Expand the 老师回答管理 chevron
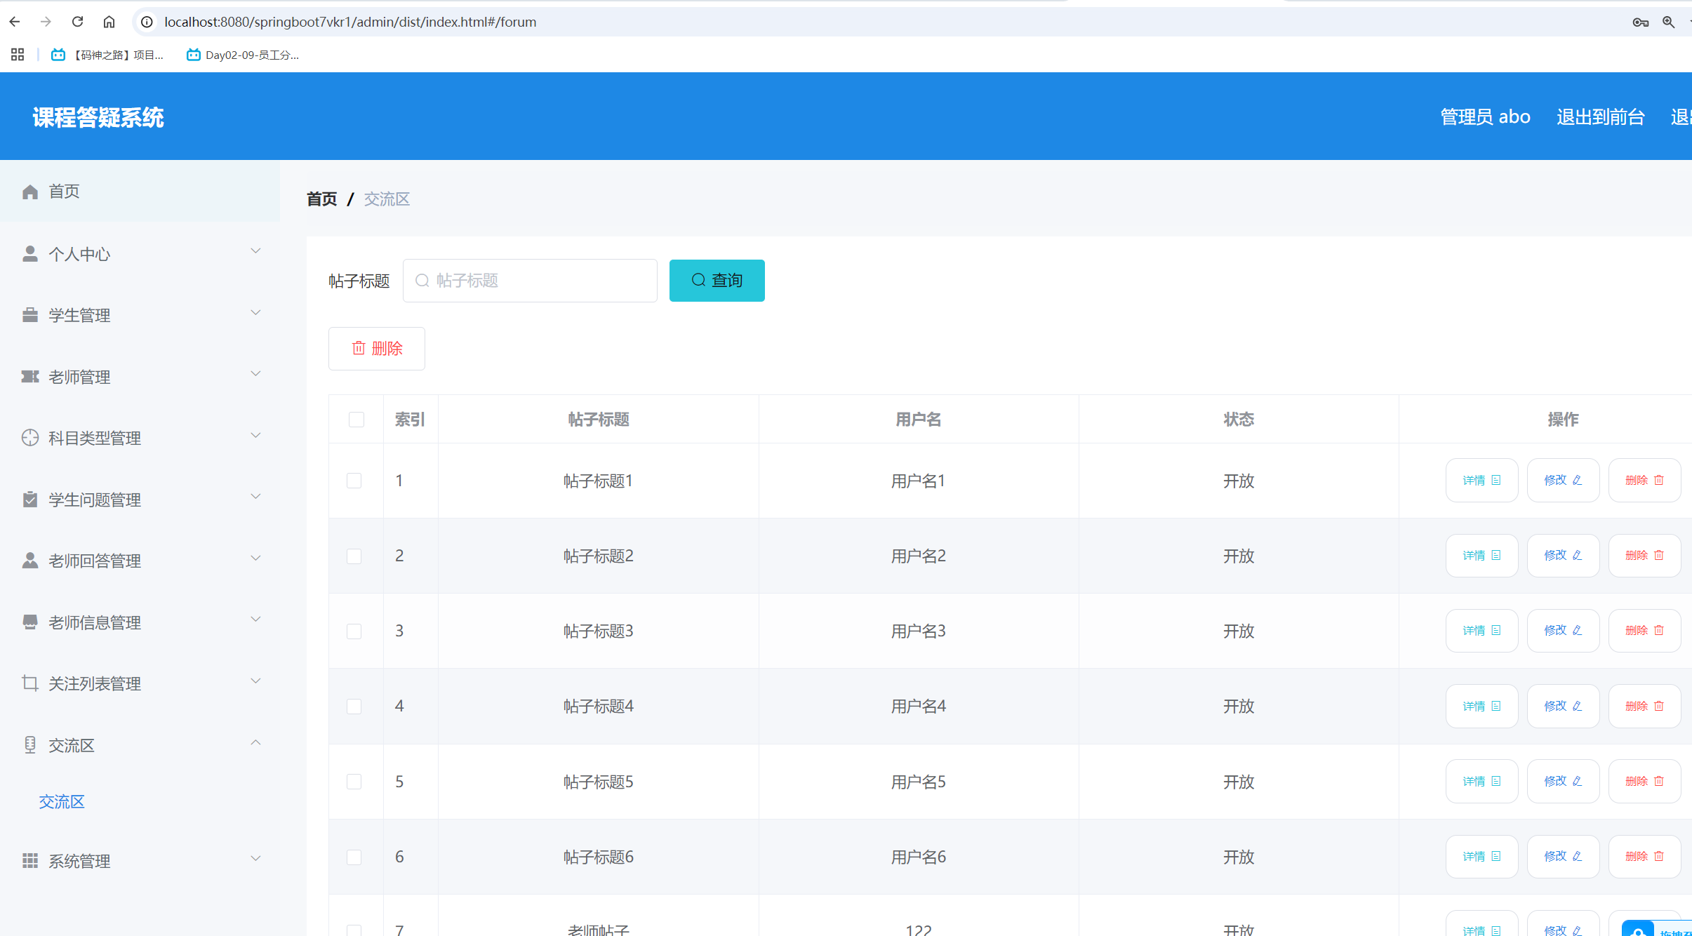 point(255,559)
